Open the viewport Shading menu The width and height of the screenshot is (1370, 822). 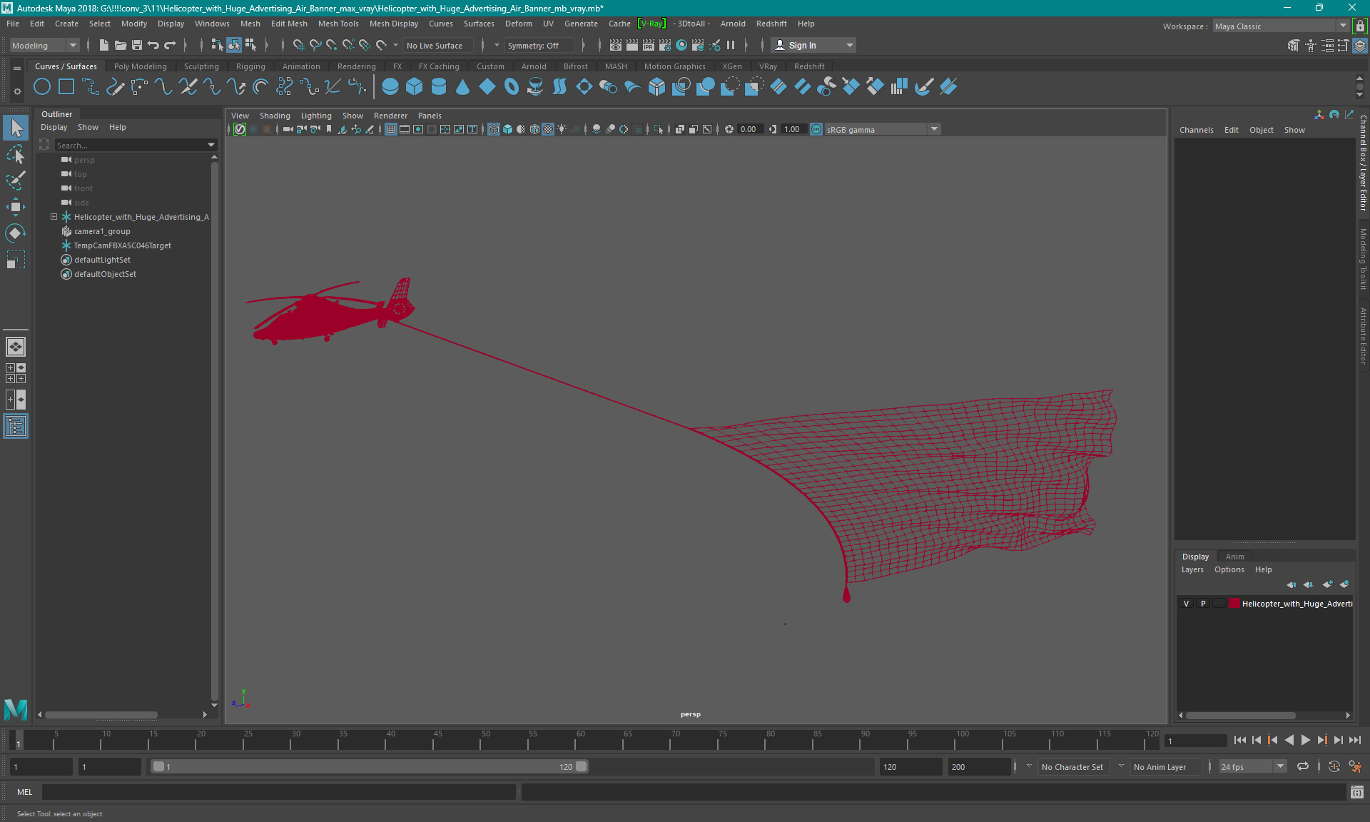[275, 116]
